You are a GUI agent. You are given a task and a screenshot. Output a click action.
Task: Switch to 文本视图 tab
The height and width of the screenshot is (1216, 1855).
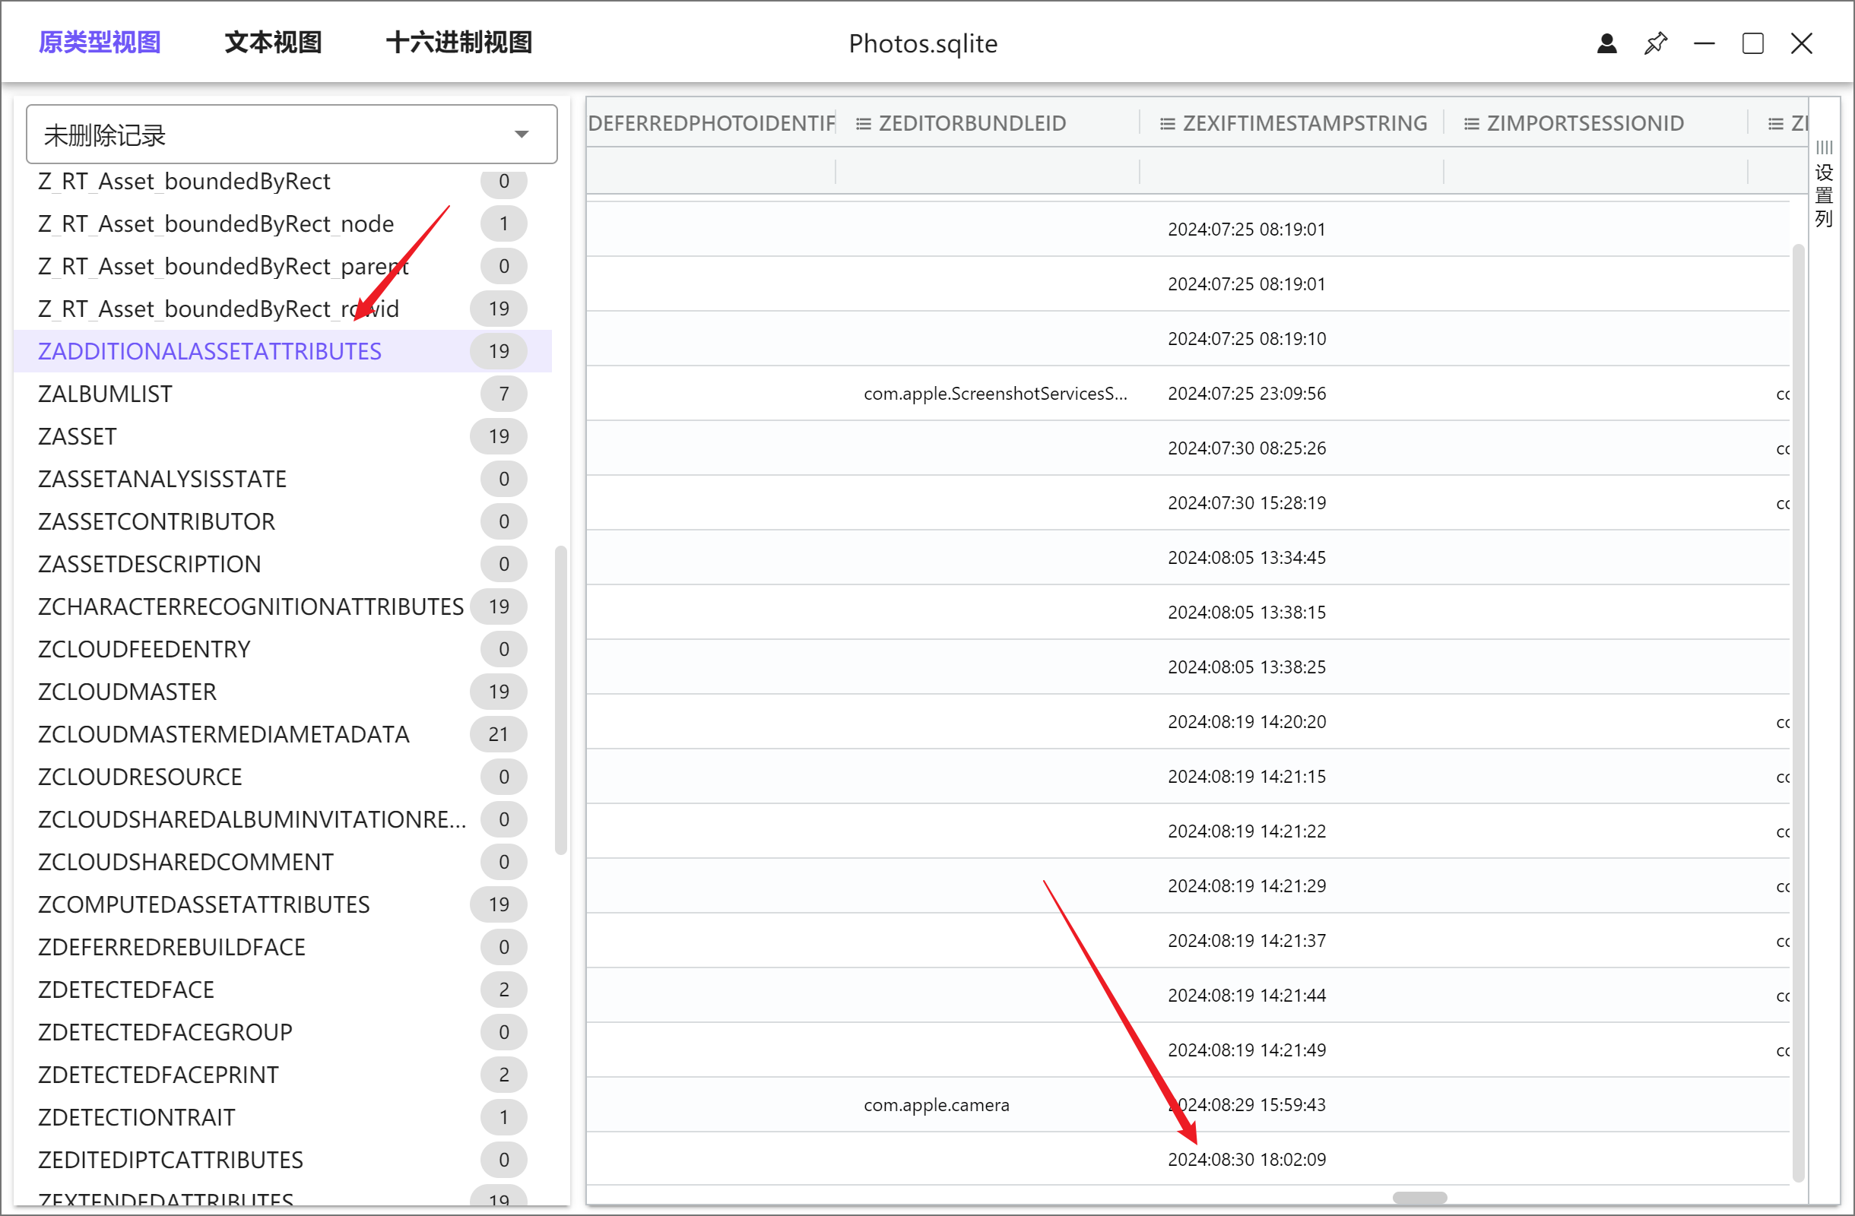coord(273,42)
